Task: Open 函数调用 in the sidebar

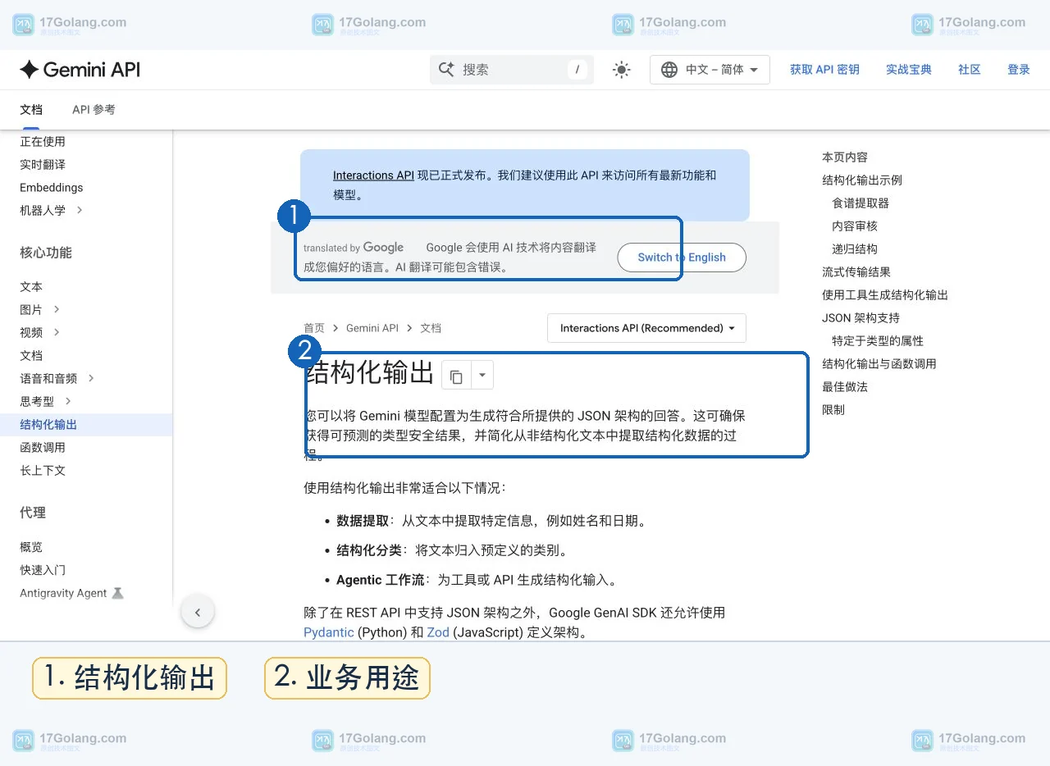Action: 43,448
